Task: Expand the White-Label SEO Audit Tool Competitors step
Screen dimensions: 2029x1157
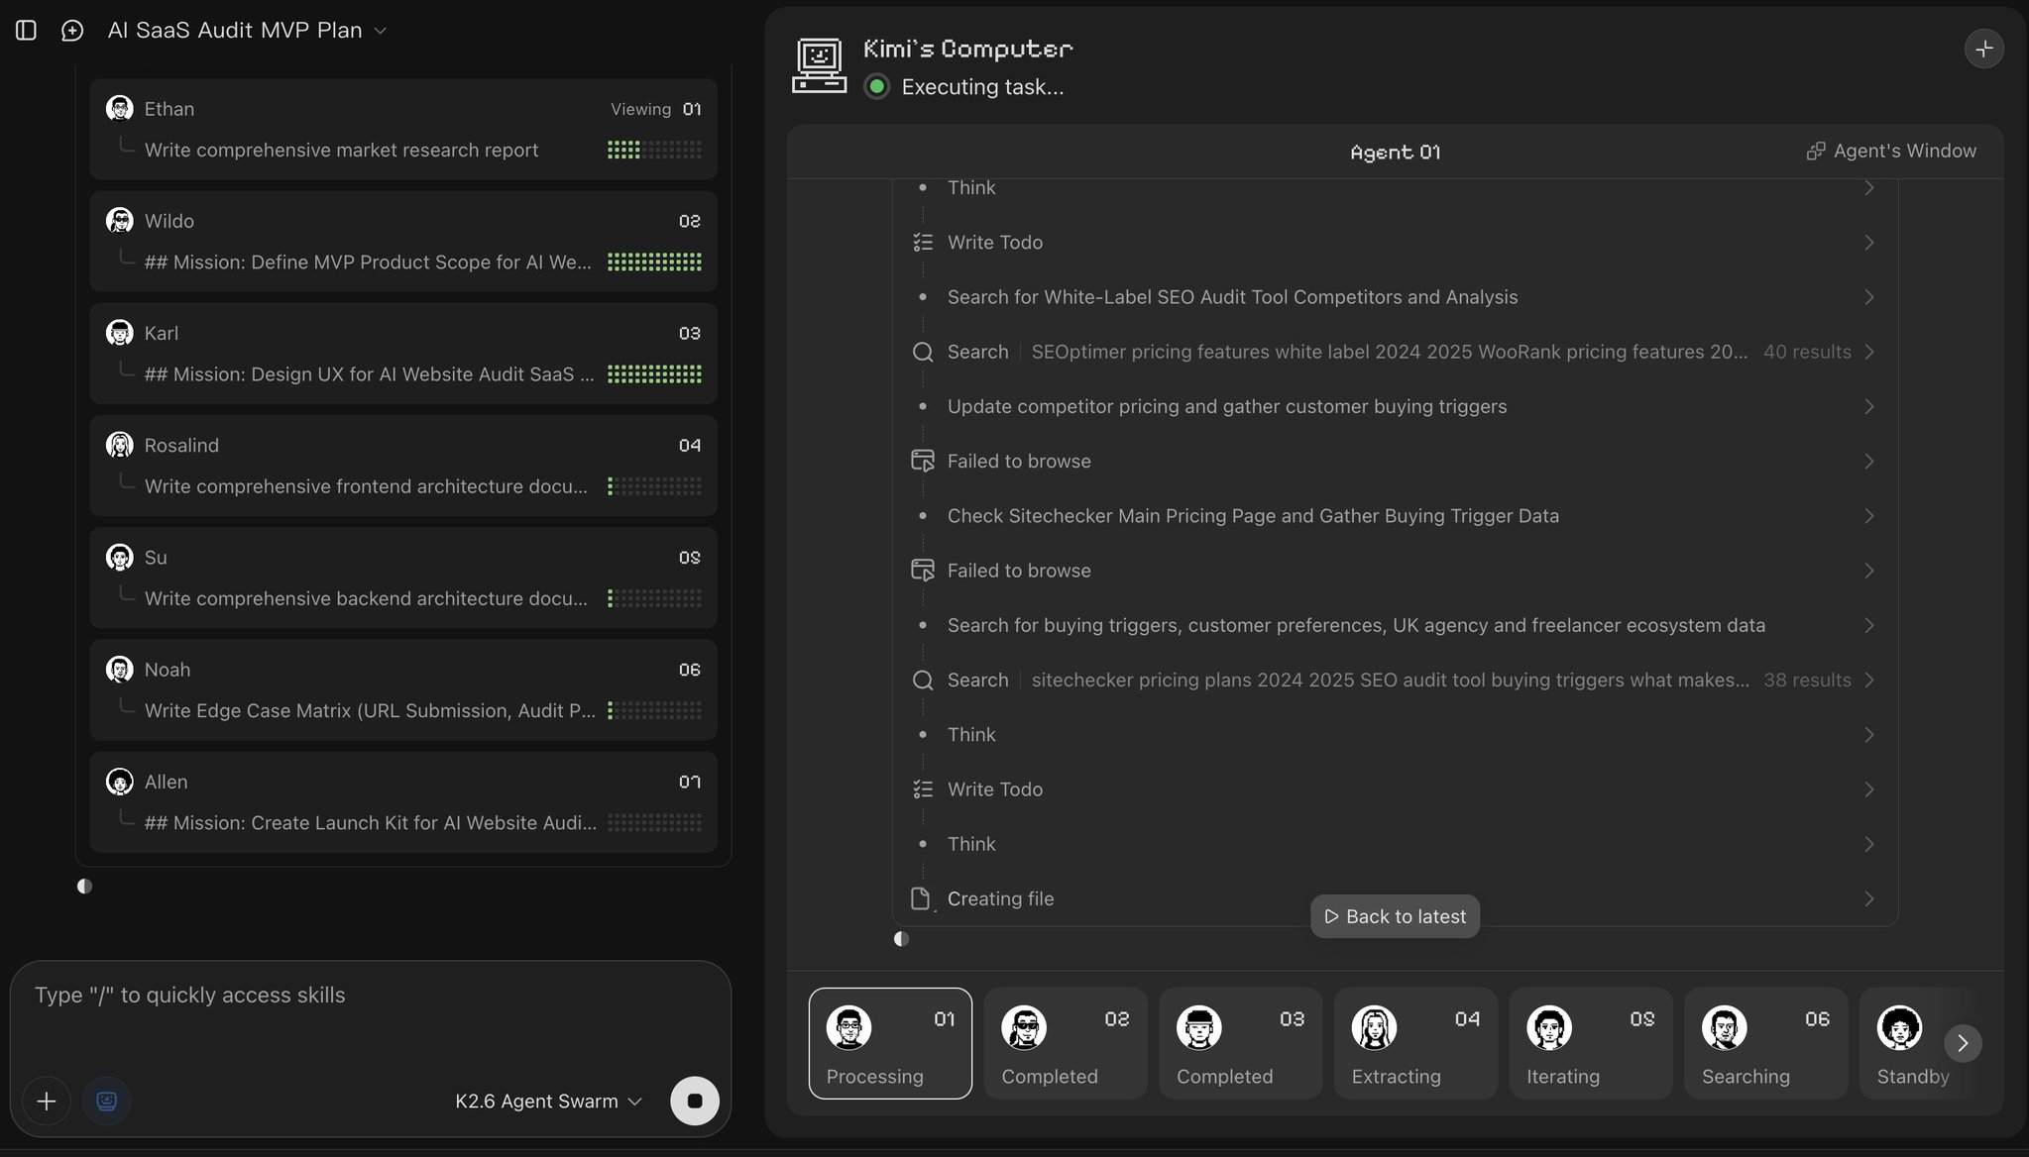Action: click(x=1395, y=297)
